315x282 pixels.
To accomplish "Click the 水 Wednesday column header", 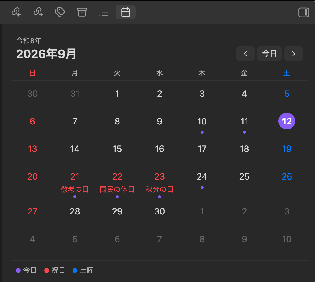I will (160, 73).
